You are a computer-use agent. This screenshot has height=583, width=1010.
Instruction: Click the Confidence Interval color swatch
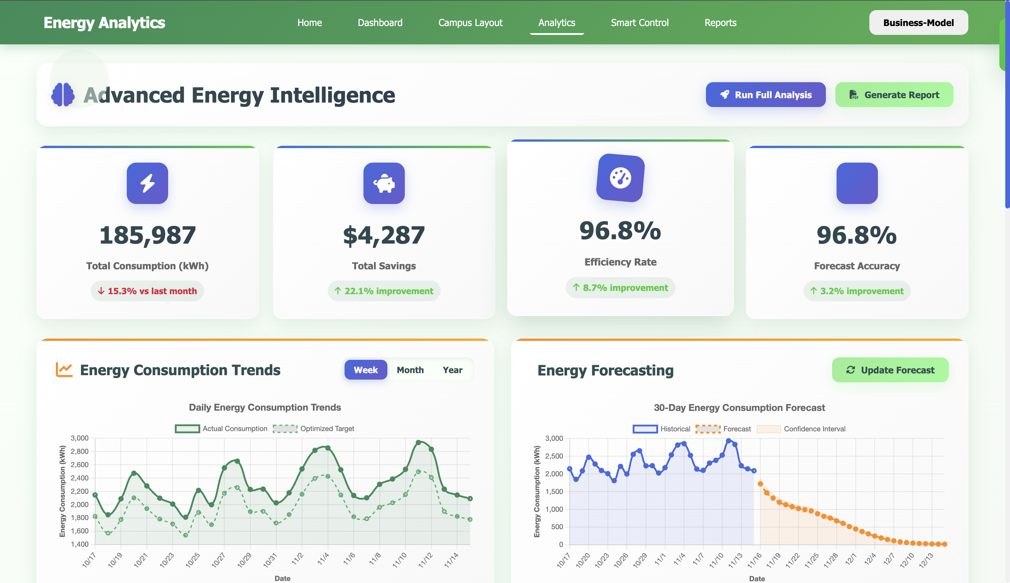coord(768,429)
